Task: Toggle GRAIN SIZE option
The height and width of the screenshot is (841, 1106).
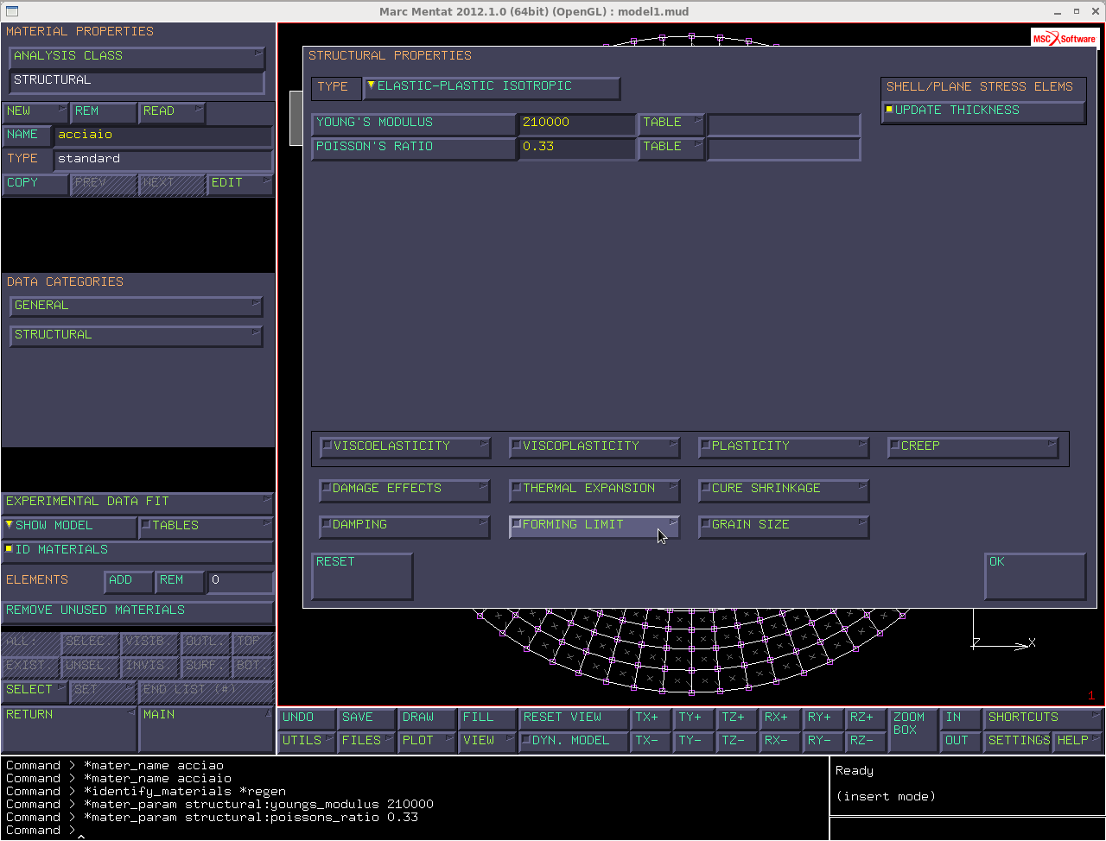Action: 784,527
